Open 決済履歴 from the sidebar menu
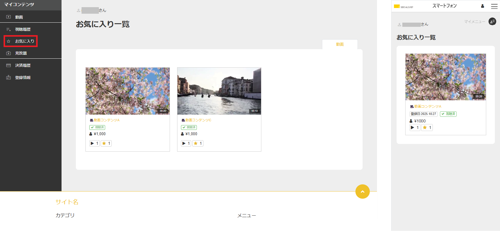The height and width of the screenshot is (235, 500). (x=23, y=65)
